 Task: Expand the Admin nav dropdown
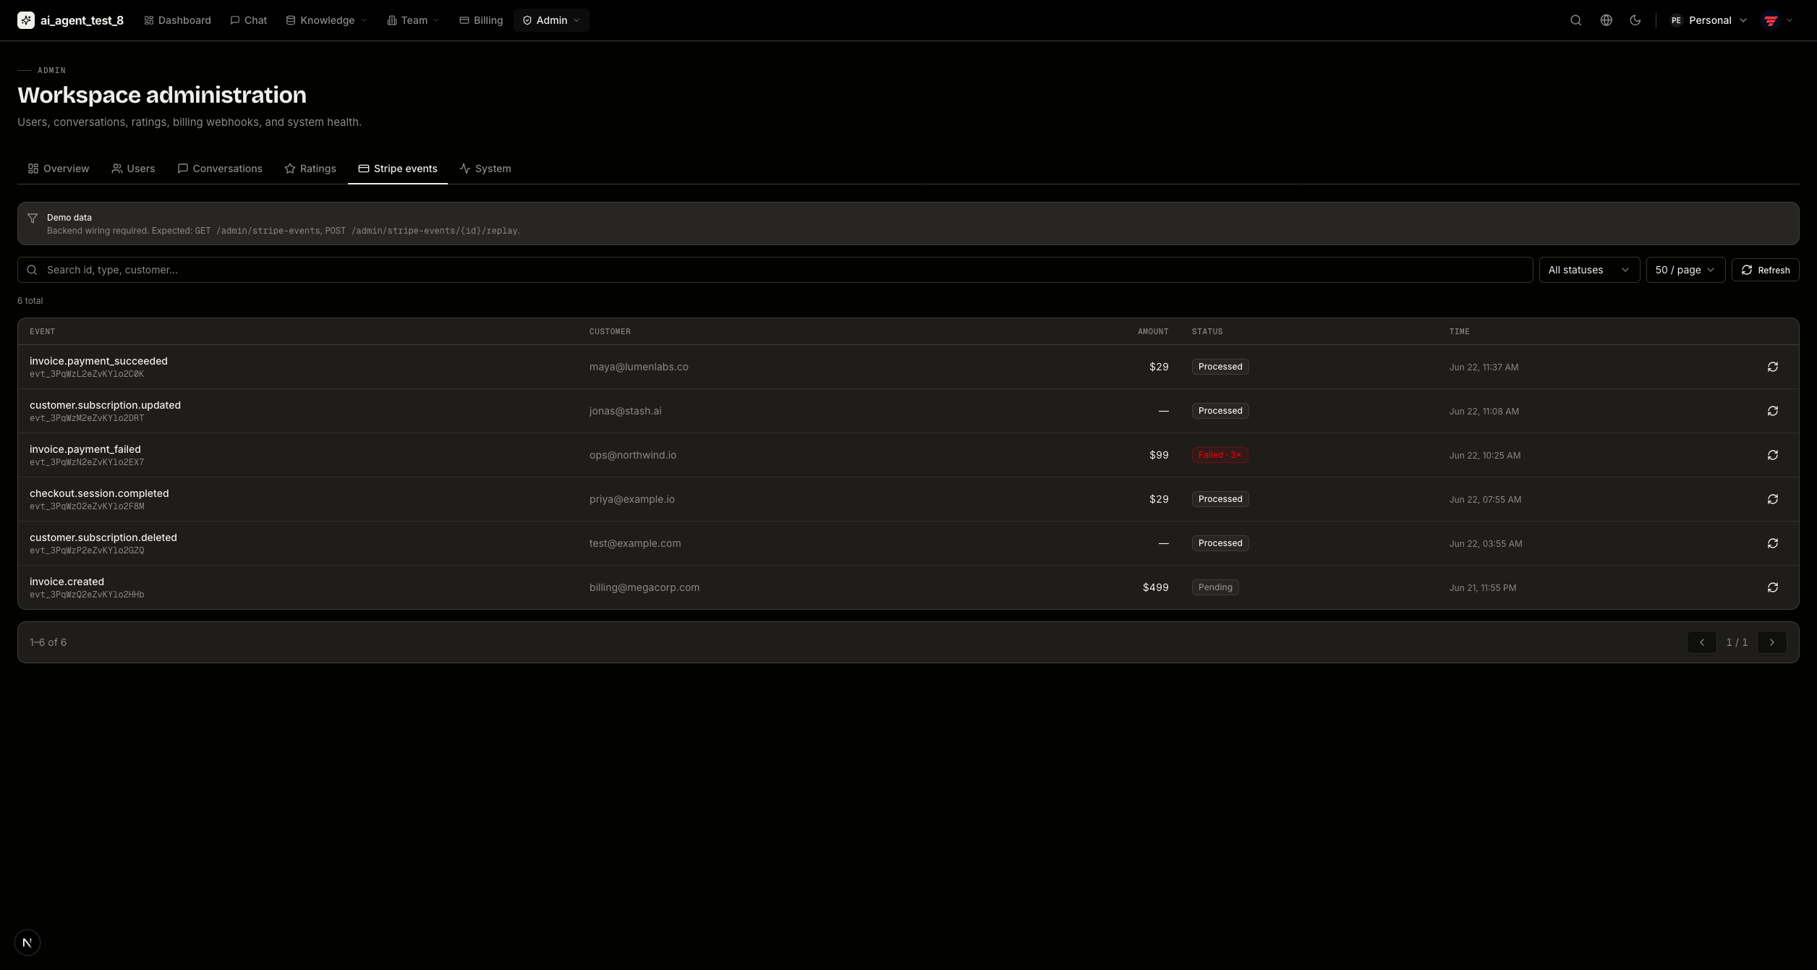551,20
